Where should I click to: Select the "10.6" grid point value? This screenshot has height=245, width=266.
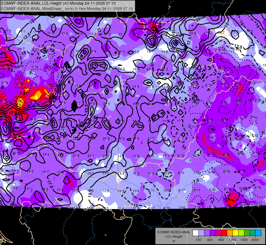click(x=105, y=191)
